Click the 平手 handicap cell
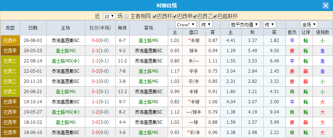This screenshot has width=333, height=138. (x=193, y=71)
